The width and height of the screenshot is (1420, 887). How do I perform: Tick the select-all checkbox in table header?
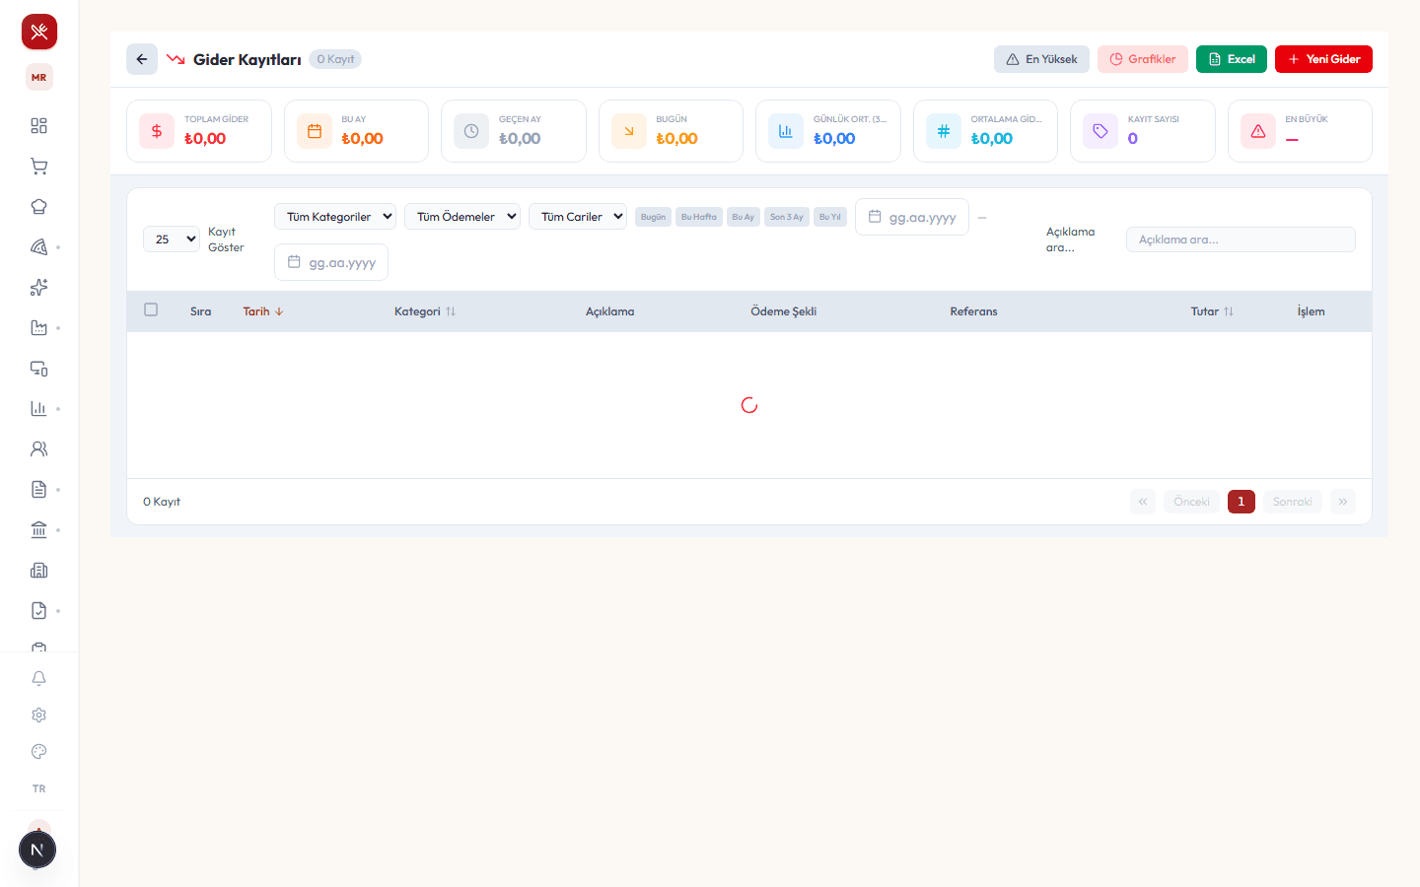[151, 309]
